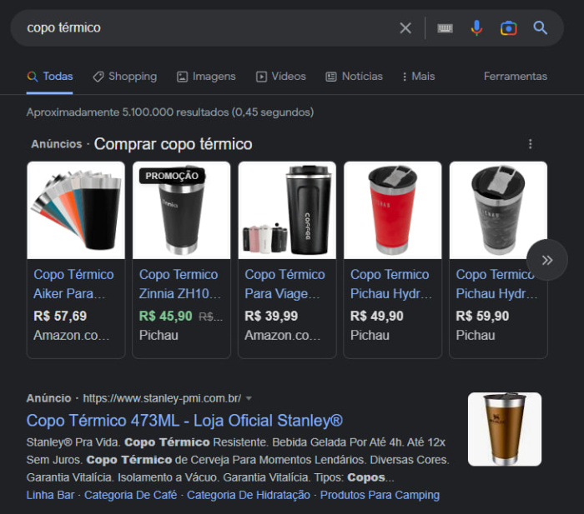This screenshot has width=584, height=514.
Task: Submit search with the magnifying glass icon
Action: [x=540, y=27]
